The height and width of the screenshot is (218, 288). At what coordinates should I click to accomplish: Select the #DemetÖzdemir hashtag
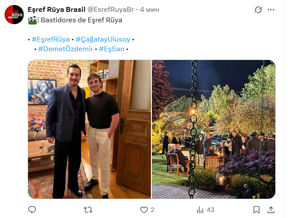tap(65, 49)
